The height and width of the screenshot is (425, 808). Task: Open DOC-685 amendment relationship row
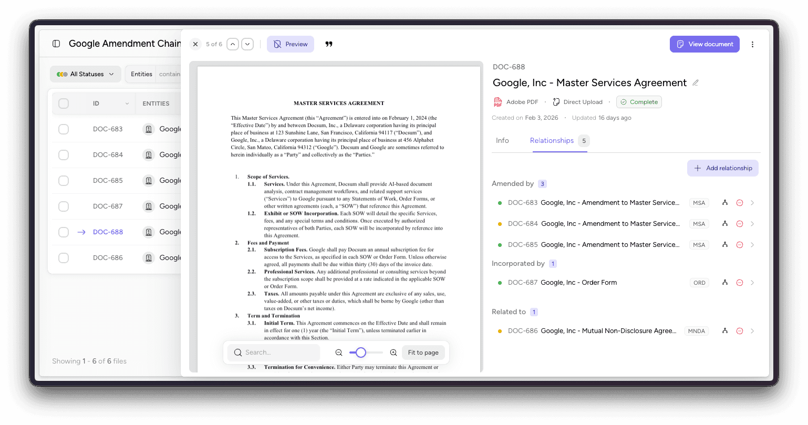point(626,245)
